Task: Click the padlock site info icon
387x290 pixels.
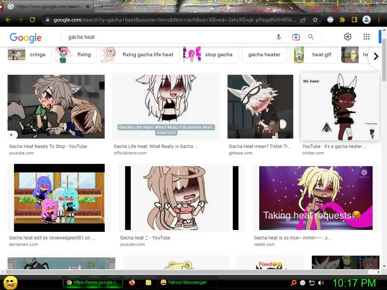Action: coord(48,20)
